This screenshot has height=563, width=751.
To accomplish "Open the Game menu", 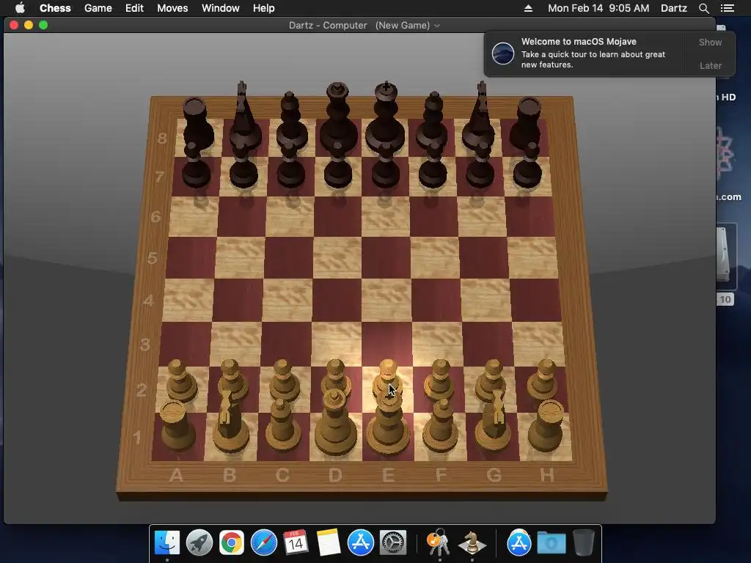I will [x=98, y=8].
